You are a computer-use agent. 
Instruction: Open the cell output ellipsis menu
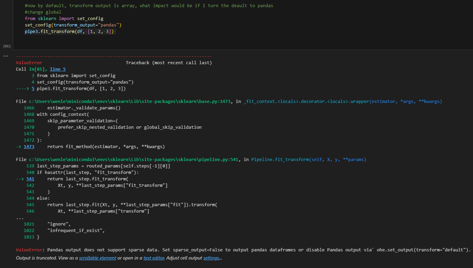coord(6,56)
